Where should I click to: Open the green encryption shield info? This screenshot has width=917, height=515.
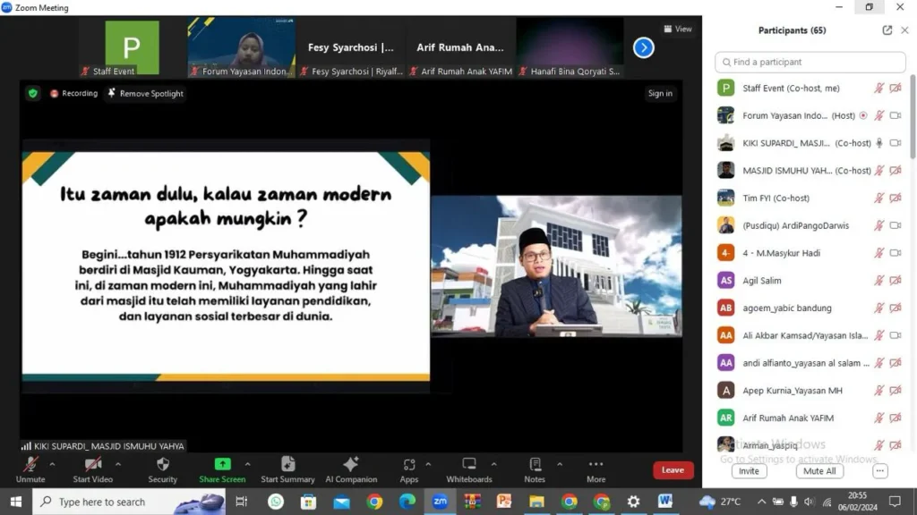coord(33,93)
